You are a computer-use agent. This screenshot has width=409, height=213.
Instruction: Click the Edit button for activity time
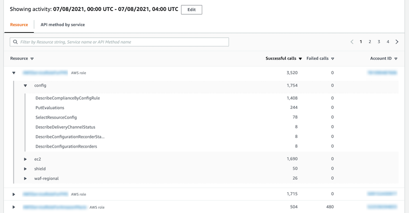(x=191, y=10)
